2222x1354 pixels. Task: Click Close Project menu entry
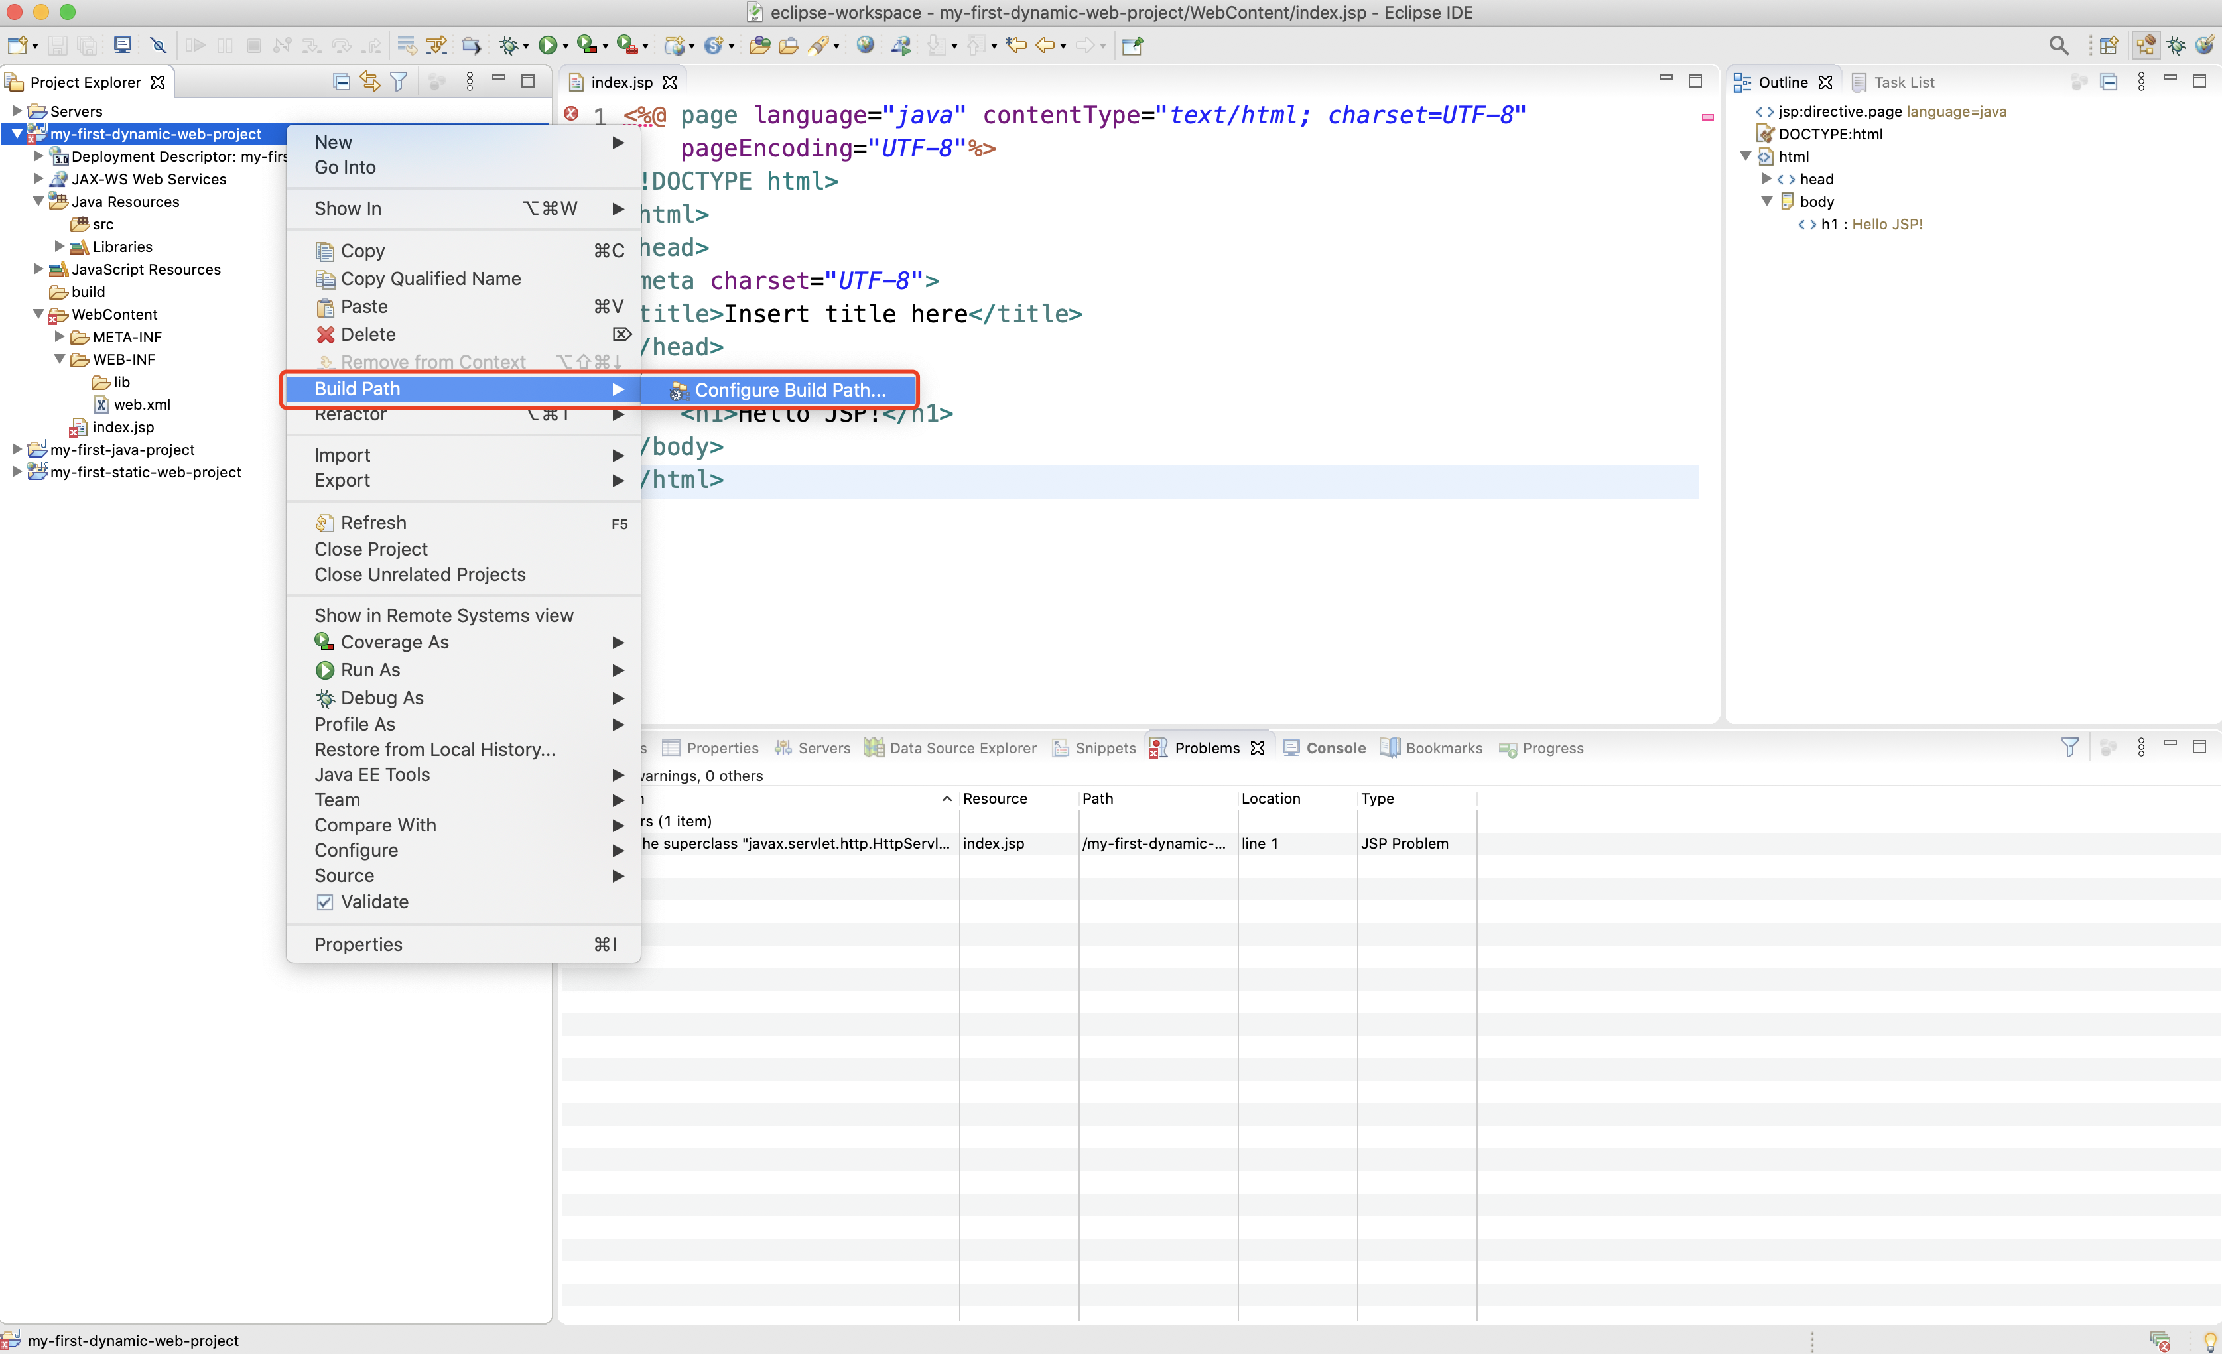[464, 549]
